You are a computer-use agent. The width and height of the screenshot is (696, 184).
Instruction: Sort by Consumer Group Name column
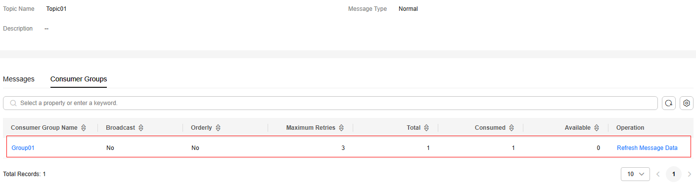coord(84,128)
